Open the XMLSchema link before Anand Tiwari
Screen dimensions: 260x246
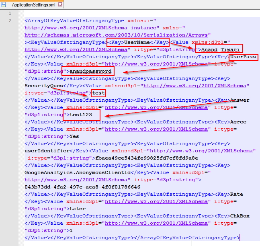pyautogui.click(x=76, y=49)
